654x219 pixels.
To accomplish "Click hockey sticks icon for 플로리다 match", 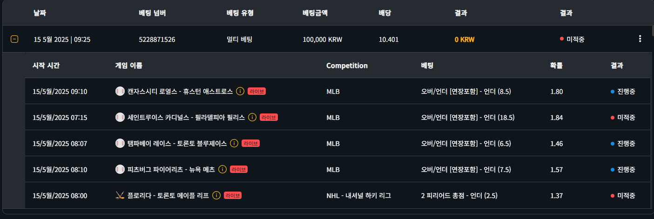I will tap(120, 195).
